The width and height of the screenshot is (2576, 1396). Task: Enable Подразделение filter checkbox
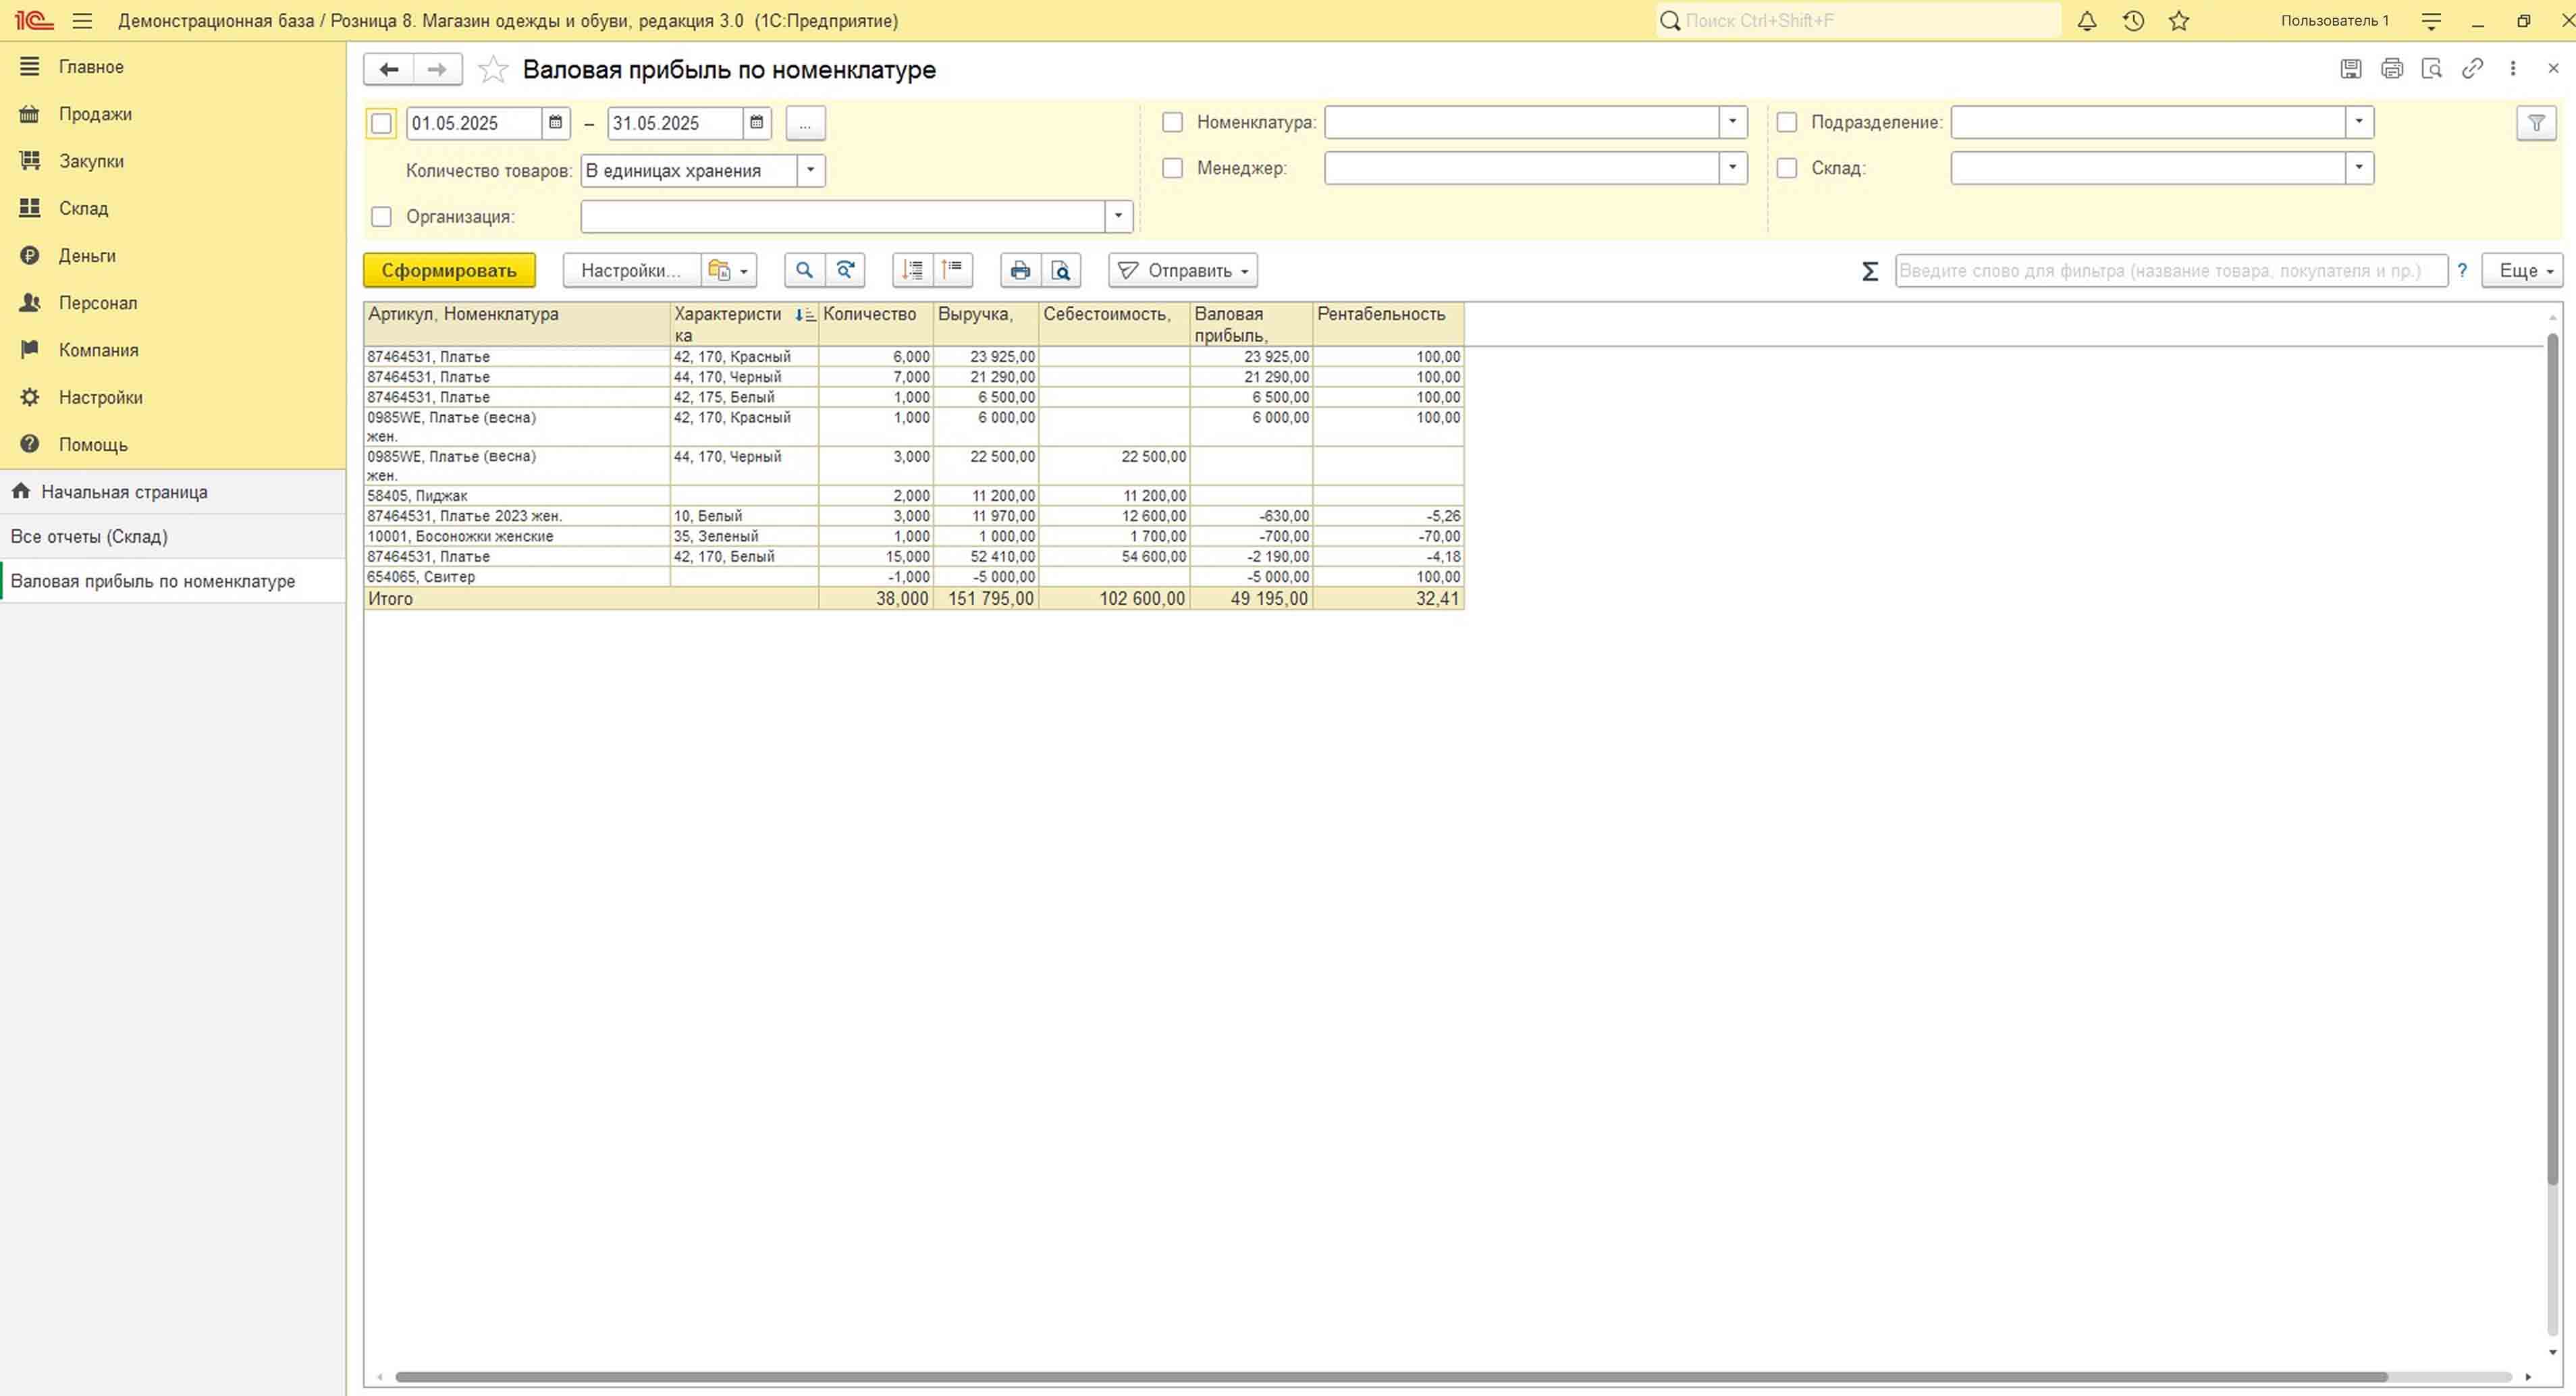pos(1786,122)
